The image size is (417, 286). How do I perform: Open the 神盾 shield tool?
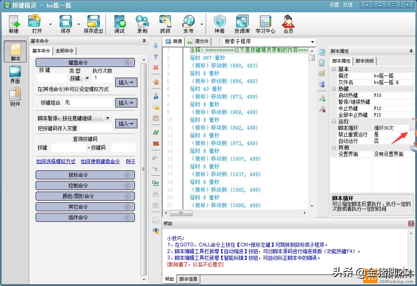pos(220,23)
